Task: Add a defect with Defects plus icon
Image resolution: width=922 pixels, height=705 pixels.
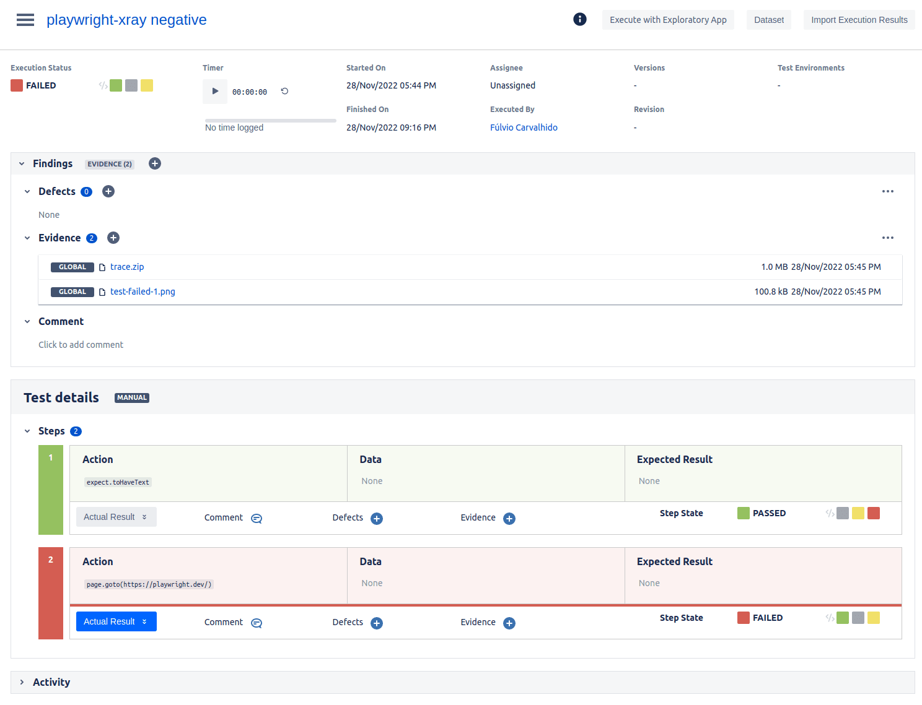Action: (x=108, y=191)
